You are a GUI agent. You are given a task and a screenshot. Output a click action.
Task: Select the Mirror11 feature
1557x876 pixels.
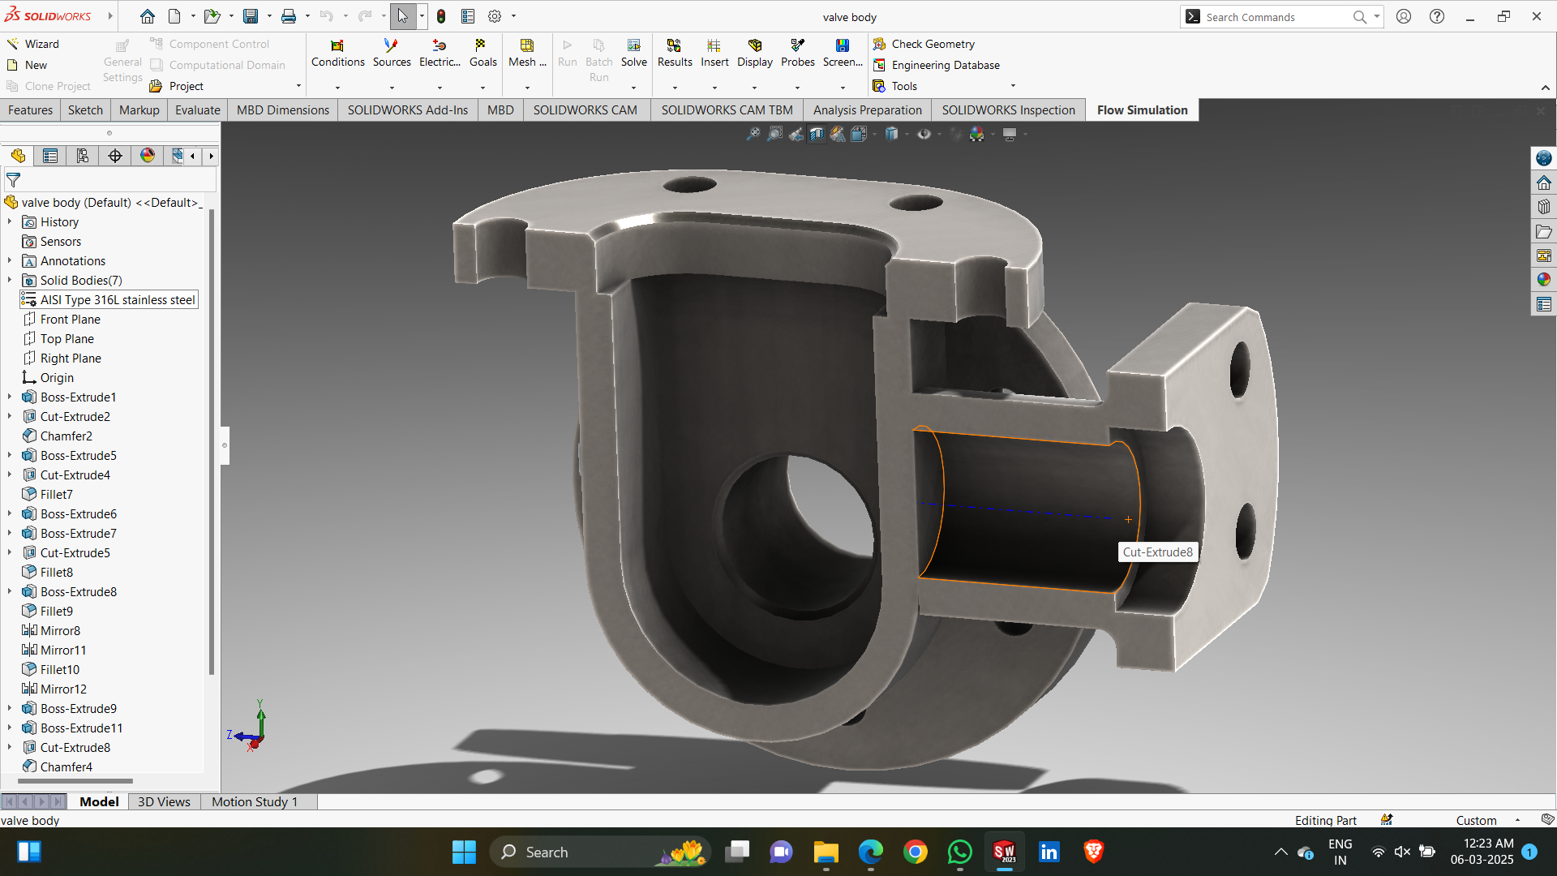[54, 651]
